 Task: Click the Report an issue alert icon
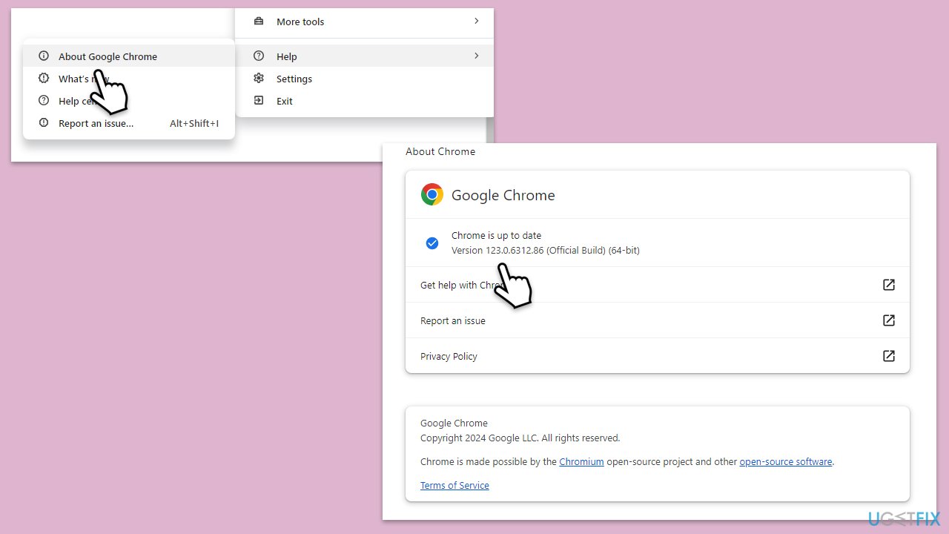pyautogui.click(x=44, y=123)
